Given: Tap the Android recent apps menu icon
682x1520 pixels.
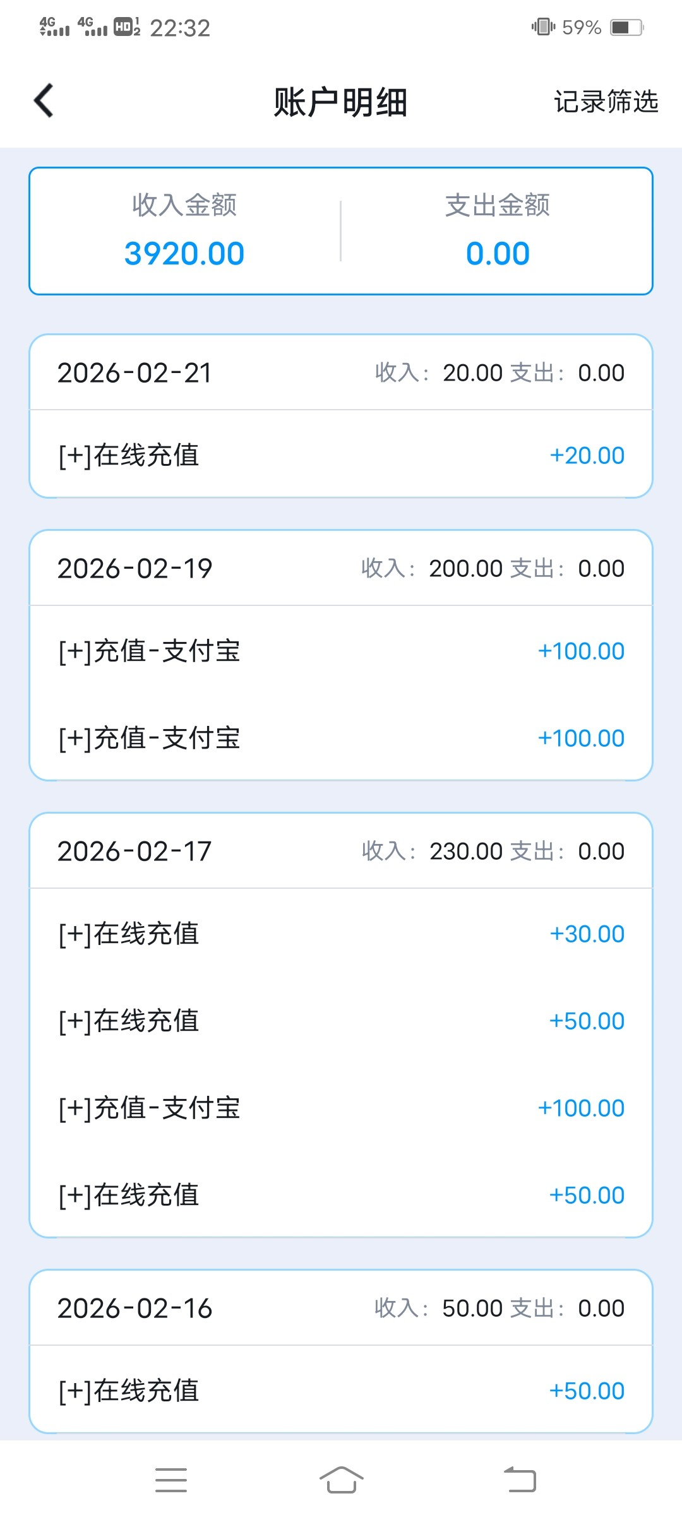Looking at the screenshot, I should pyautogui.click(x=171, y=1480).
